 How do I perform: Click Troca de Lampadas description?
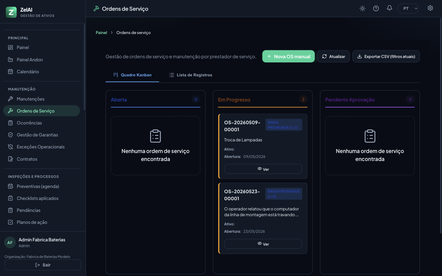[x=243, y=140]
